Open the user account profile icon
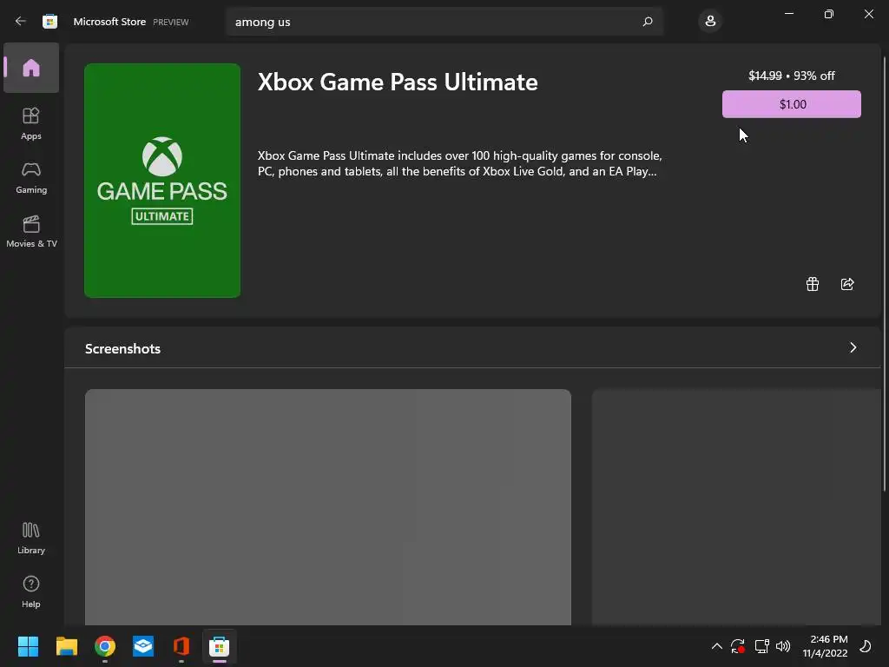This screenshot has height=667, width=889. (710, 22)
